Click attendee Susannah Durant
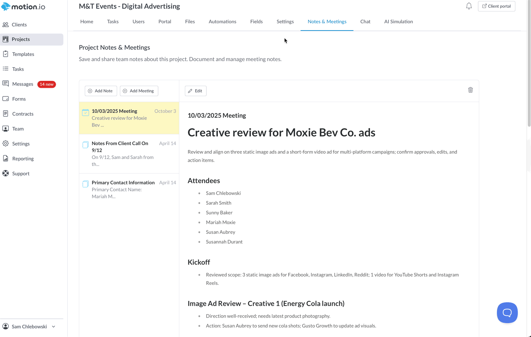 pos(224,242)
